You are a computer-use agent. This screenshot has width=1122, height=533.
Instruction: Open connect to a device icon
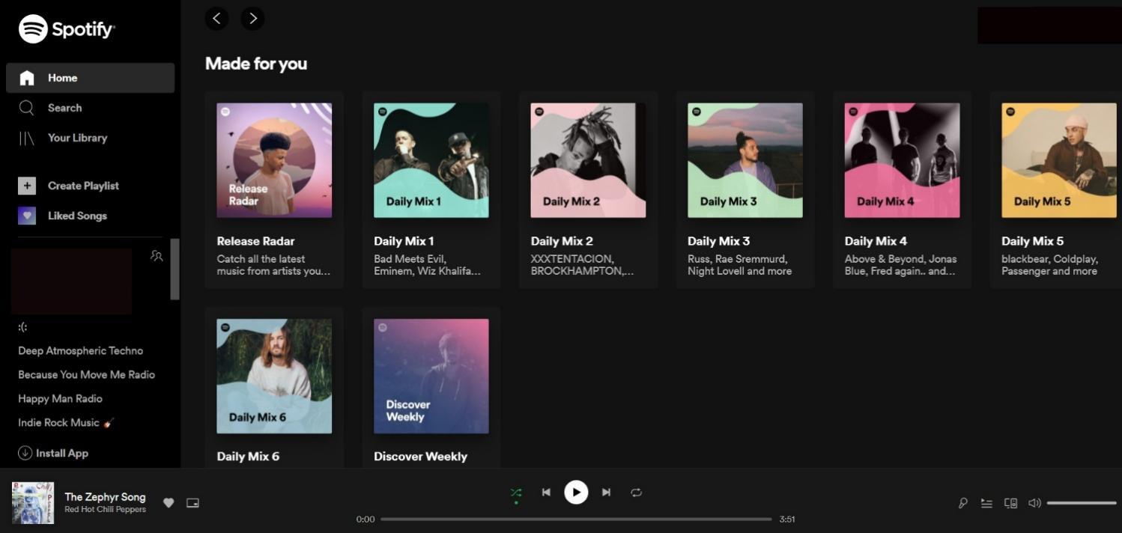click(x=1010, y=503)
